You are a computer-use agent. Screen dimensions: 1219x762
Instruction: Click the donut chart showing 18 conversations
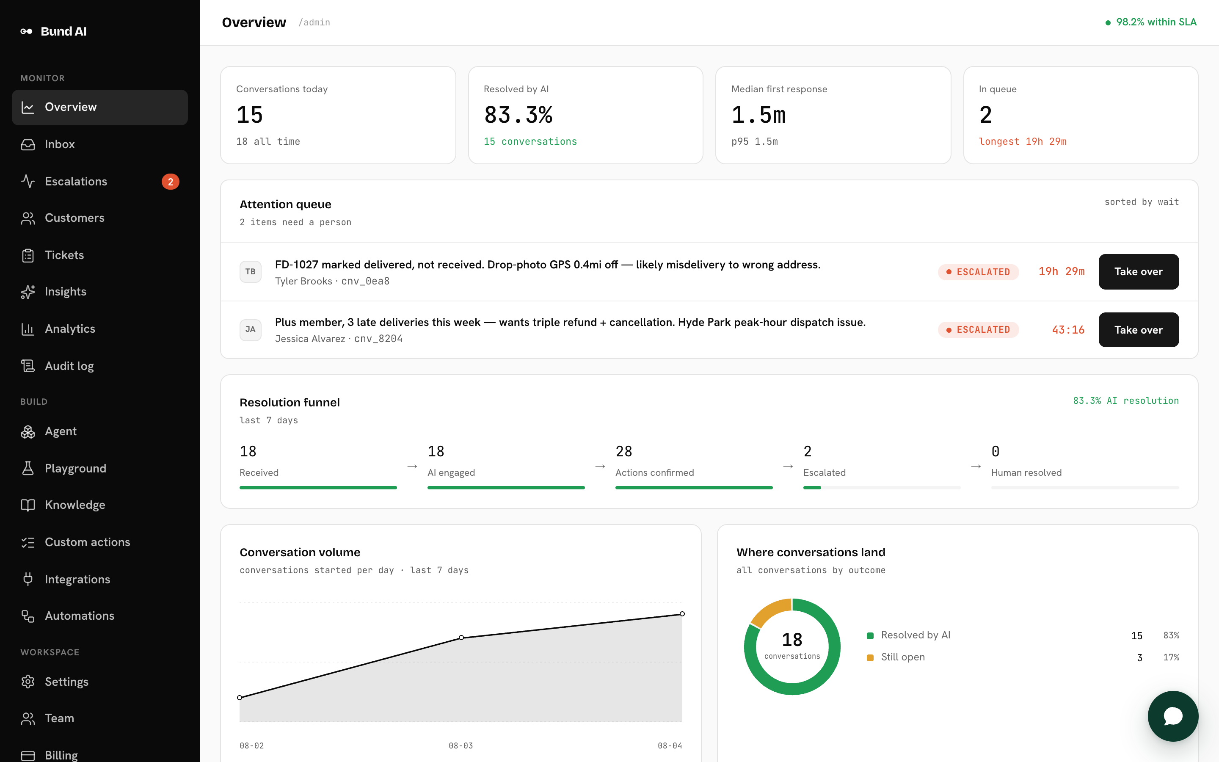pyautogui.click(x=792, y=646)
